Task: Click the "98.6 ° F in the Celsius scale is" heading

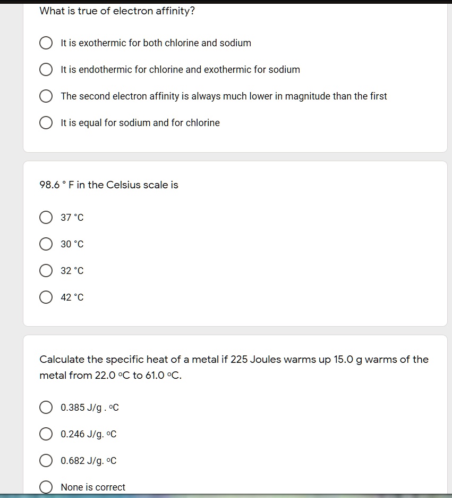Action: [109, 185]
